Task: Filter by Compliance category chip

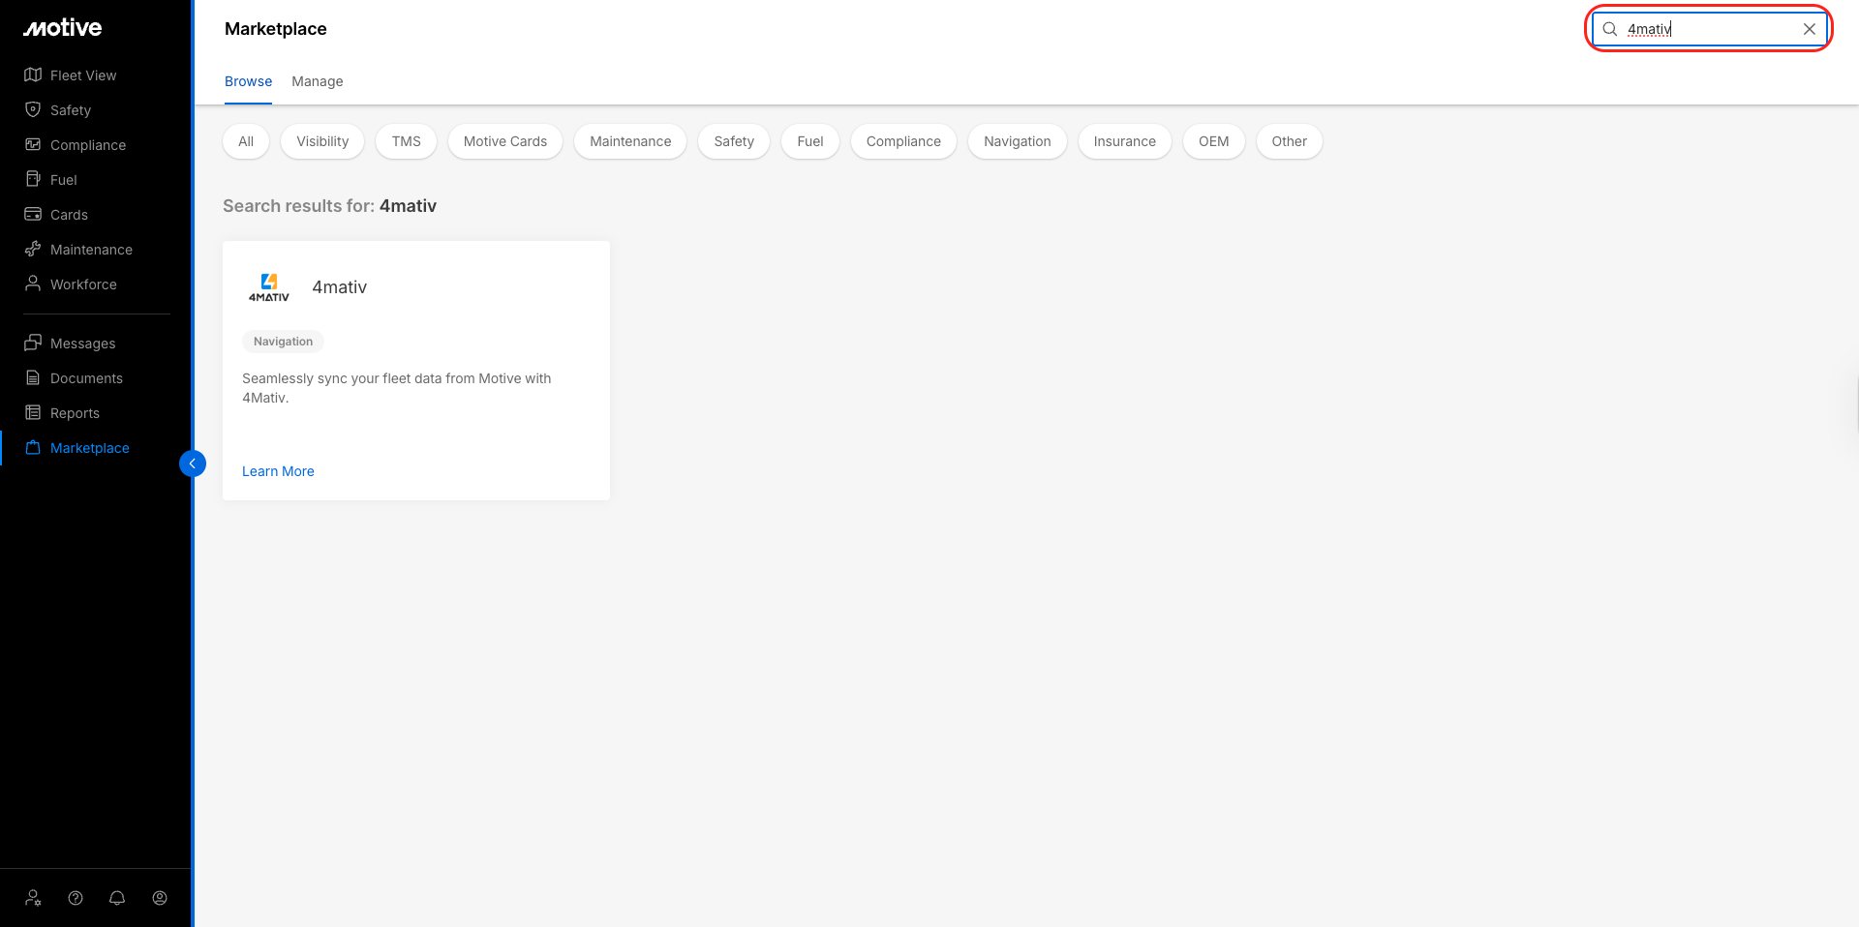Action: [903, 141]
